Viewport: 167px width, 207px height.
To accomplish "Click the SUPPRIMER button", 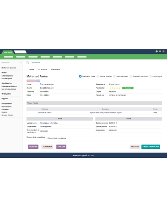I will pos(47,147).
